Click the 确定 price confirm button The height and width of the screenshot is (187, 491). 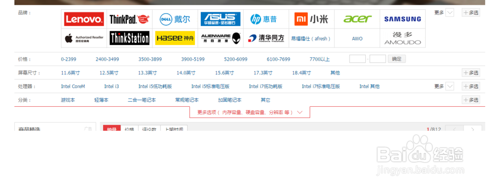[397, 59]
